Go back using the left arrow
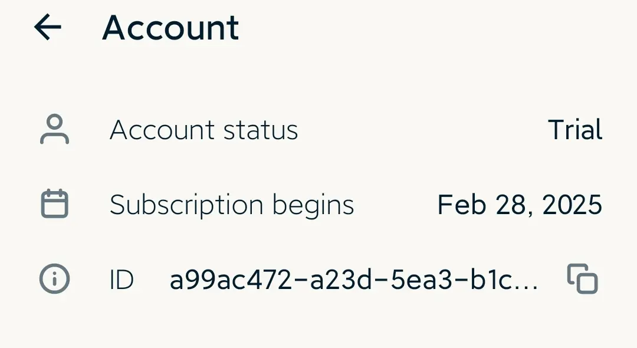The width and height of the screenshot is (637, 348). tap(48, 27)
